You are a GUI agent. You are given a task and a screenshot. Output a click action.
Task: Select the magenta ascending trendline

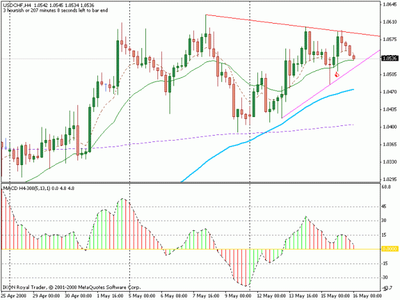tap(331, 84)
